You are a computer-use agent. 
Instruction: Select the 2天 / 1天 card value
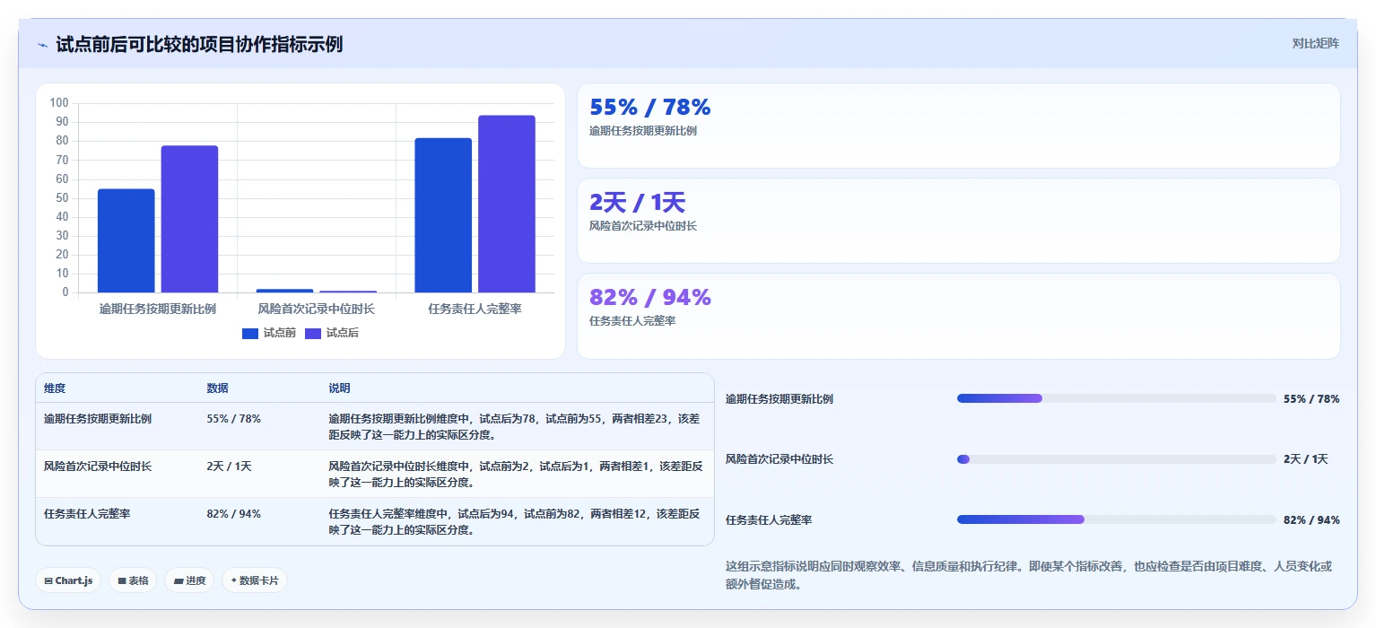(637, 203)
